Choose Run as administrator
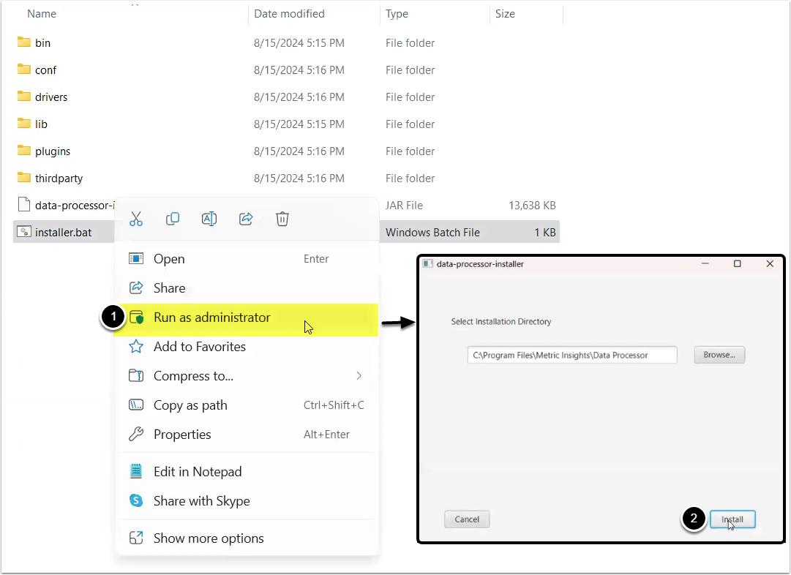This screenshot has height=575, width=791. pos(211,317)
